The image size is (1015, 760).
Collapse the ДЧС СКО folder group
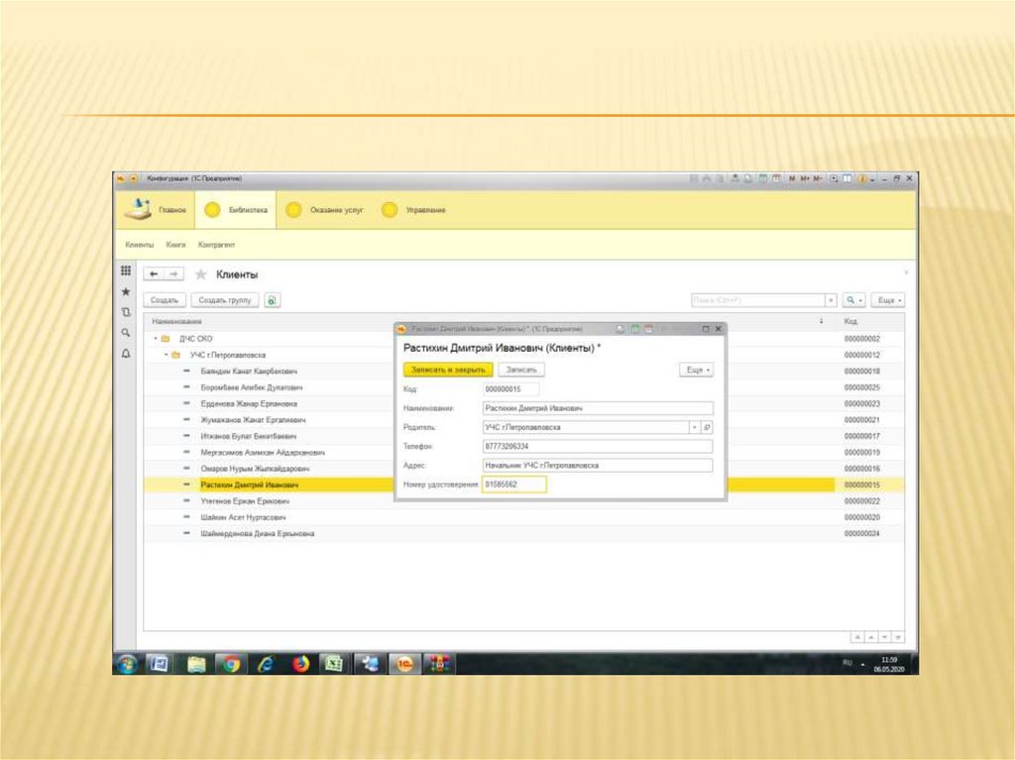(x=153, y=339)
